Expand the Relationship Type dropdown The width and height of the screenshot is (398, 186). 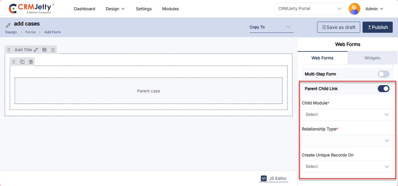pyautogui.click(x=347, y=141)
